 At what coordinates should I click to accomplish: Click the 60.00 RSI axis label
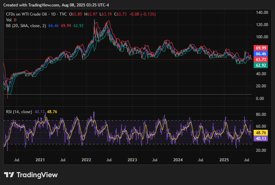(x=261, y=126)
